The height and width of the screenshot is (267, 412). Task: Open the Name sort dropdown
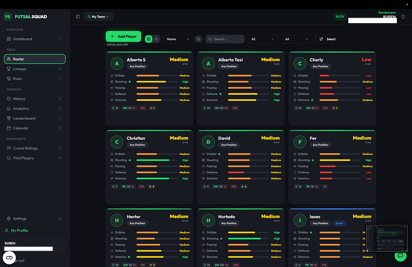click(x=178, y=39)
